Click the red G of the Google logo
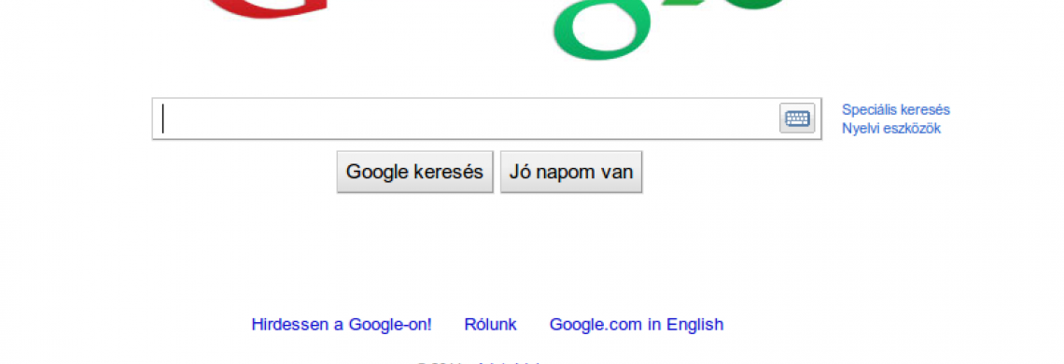Viewport: 1064px width, 364px height. tap(265, 7)
